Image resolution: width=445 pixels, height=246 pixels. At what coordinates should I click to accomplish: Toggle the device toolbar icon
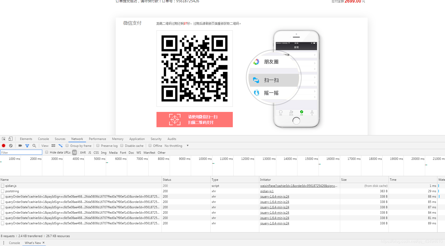pyautogui.click(x=10, y=139)
